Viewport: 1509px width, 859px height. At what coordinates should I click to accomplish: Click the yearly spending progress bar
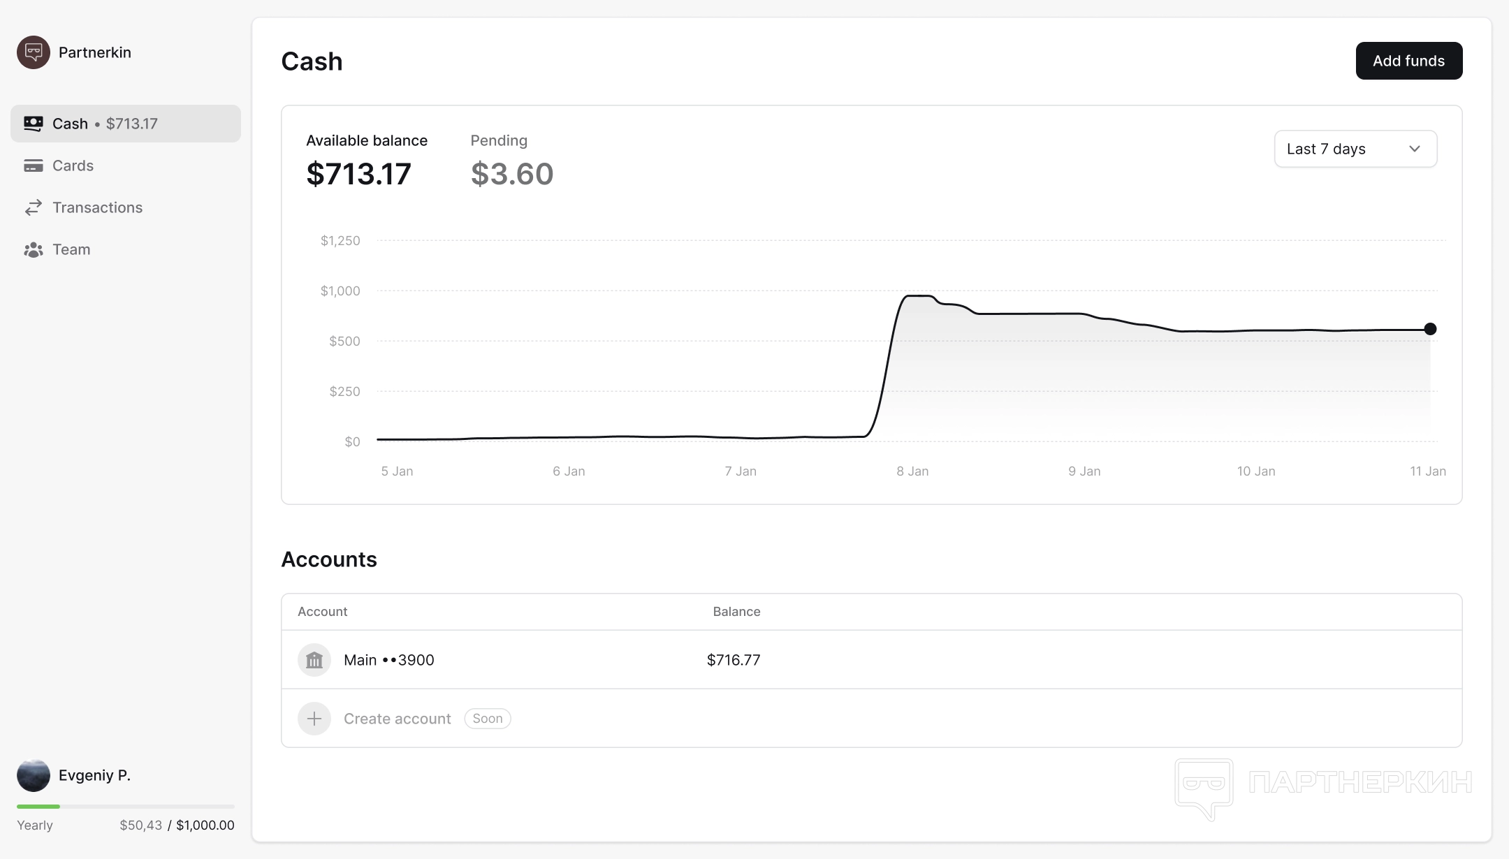click(126, 807)
